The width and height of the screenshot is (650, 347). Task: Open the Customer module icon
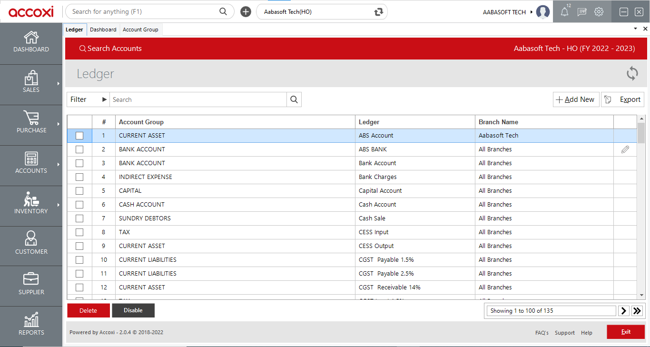click(x=31, y=238)
